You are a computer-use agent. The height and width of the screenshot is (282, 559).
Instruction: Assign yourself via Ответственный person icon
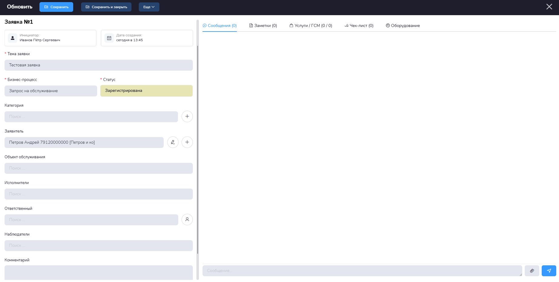pos(187,220)
